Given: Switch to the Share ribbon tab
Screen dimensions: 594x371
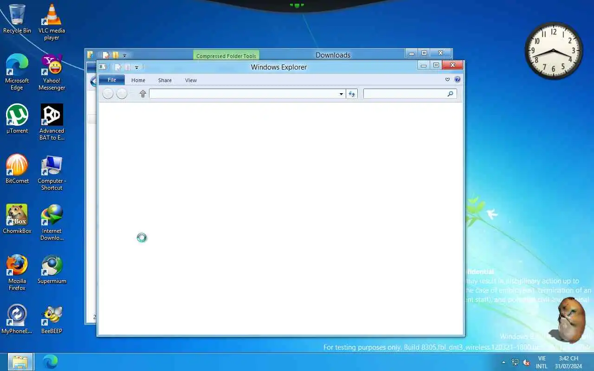Looking at the screenshot, I should [165, 80].
